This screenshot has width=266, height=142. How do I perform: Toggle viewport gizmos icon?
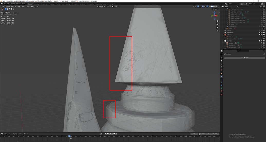coord(198,6)
